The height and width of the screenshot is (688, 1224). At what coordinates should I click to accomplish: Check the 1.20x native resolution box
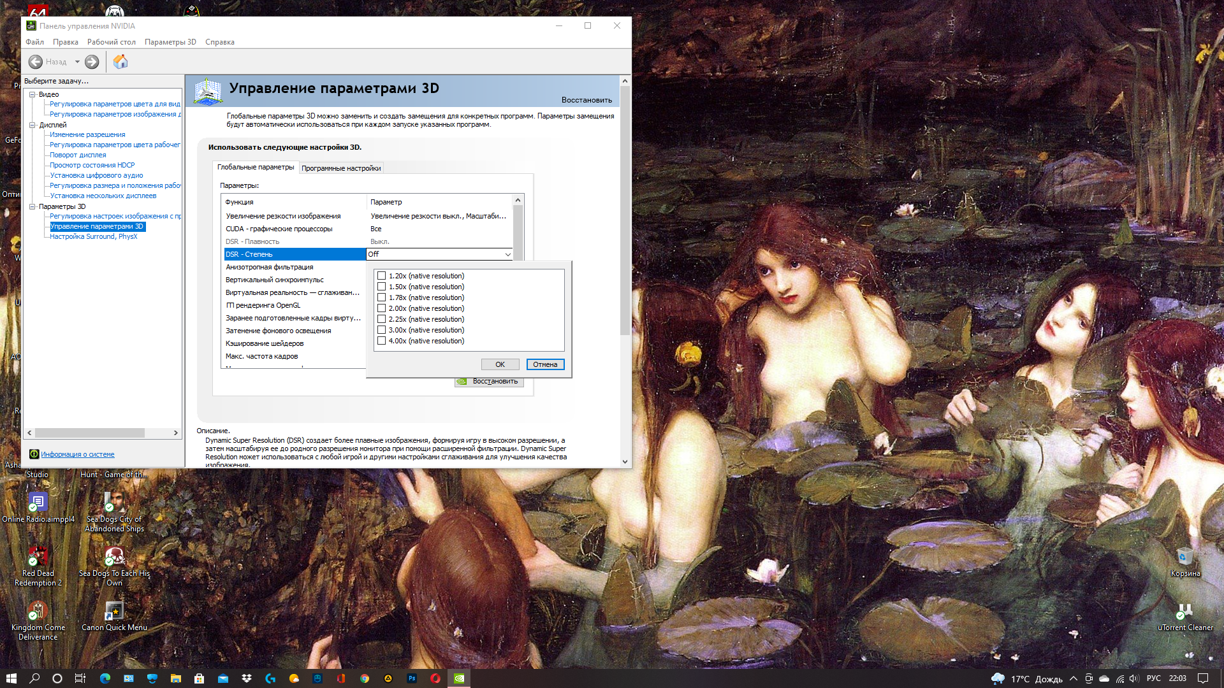(x=381, y=276)
